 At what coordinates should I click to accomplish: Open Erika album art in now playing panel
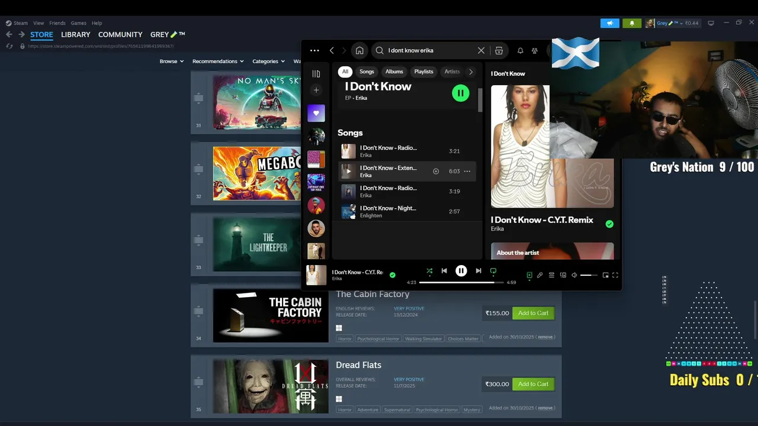pyautogui.click(x=553, y=146)
